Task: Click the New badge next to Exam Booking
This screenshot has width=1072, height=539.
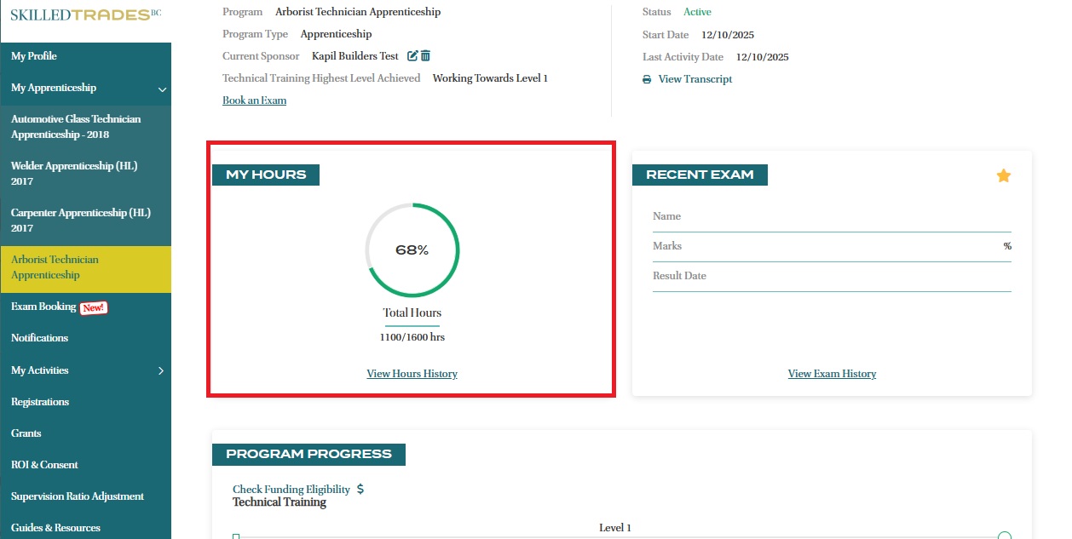Action: [94, 307]
